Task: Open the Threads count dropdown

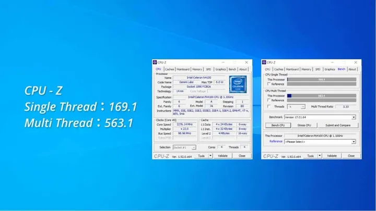Action: click(x=296, y=107)
